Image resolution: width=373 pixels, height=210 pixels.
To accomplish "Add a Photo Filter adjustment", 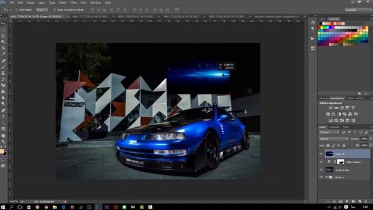I will click(x=344, y=114).
